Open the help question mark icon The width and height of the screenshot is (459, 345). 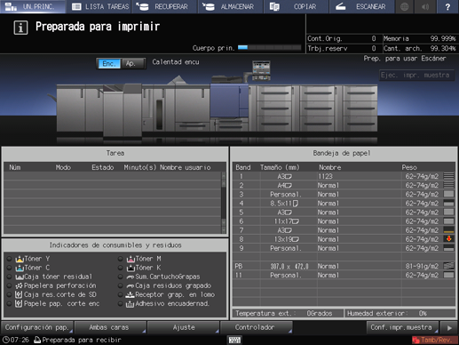(x=447, y=6)
